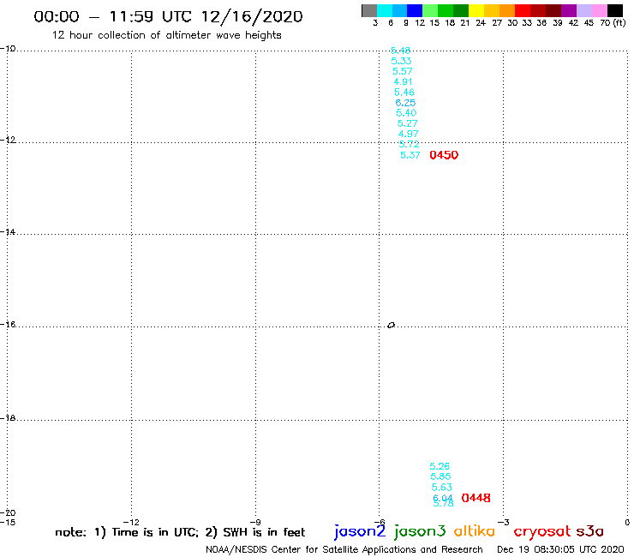Click the orange swatch in the legend bar
This screenshot has height=557, width=634.
(507, 10)
